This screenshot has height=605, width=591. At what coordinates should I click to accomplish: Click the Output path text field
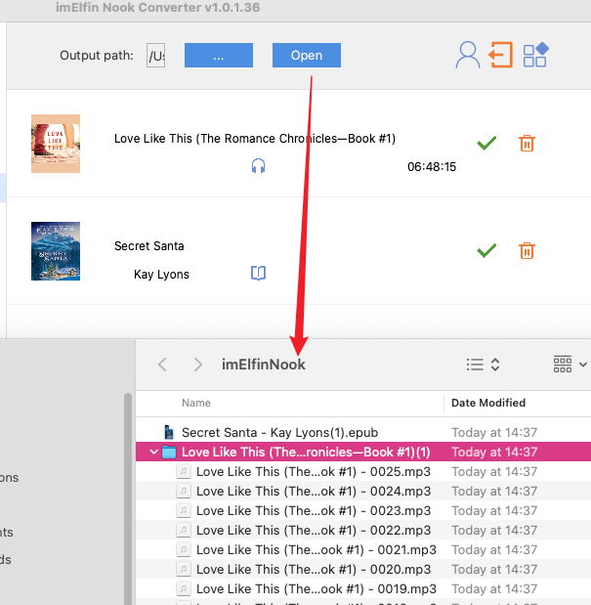coord(155,55)
